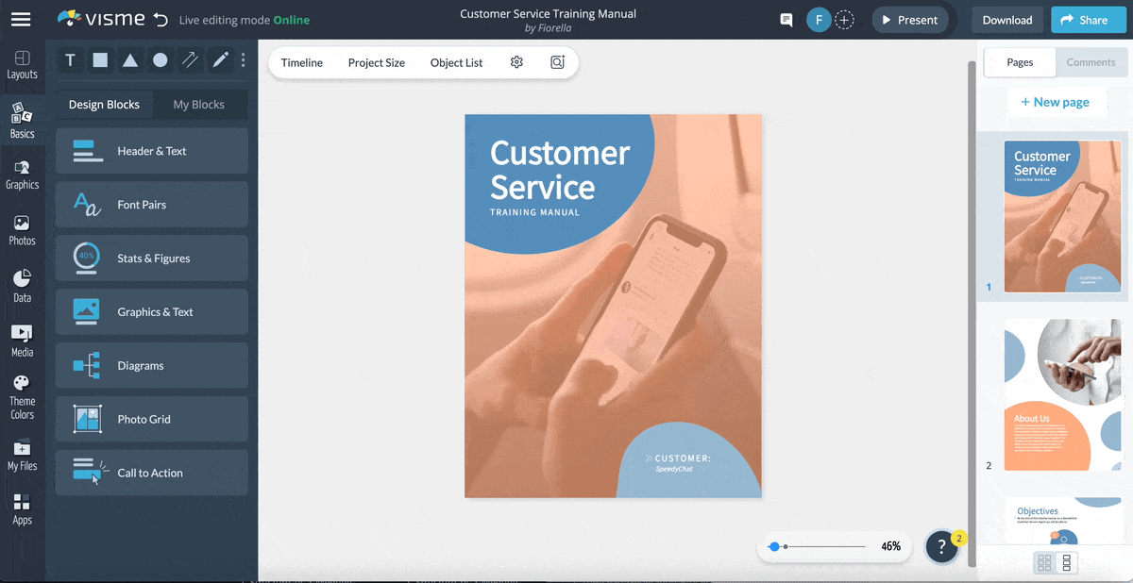The width and height of the screenshot is (1133, 583).
Task: Add a new page with New Page button
Action: click(x=1057, y=101)
